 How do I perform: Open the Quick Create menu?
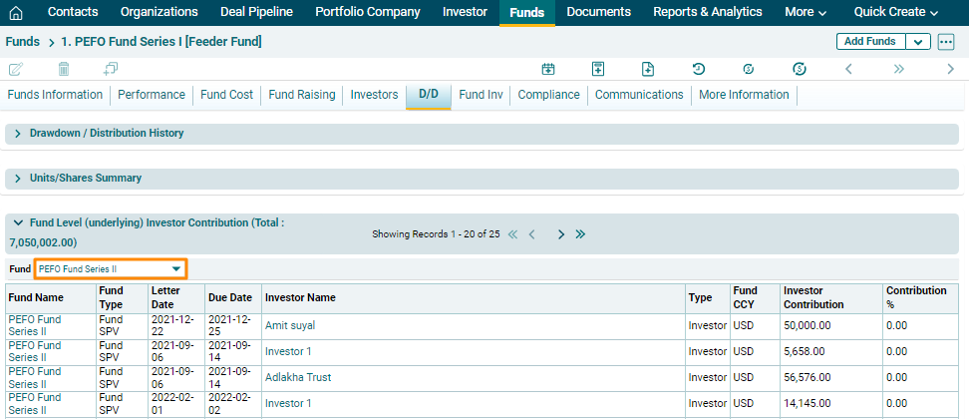[x=896, y=13]
